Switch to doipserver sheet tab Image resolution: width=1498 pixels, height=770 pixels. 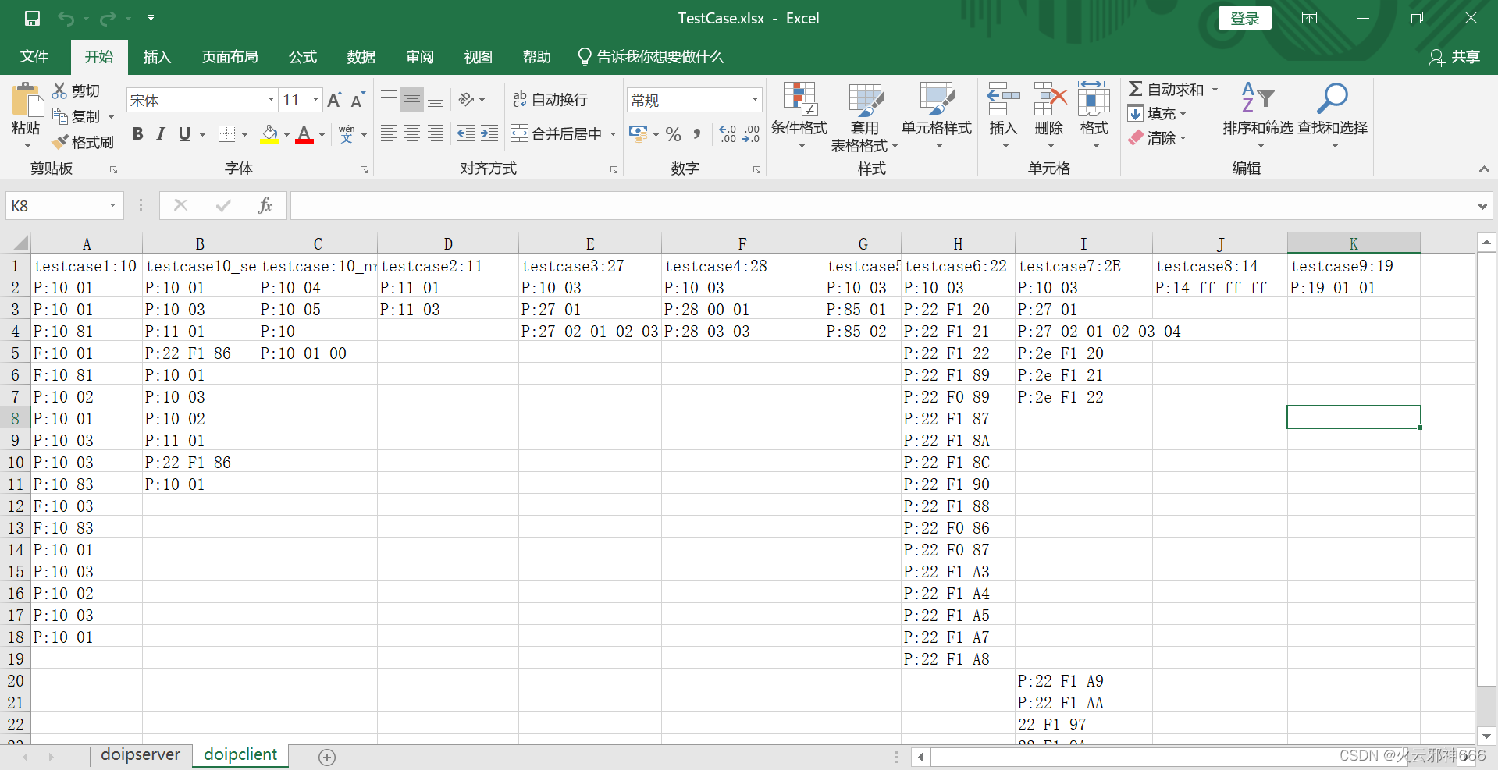(141, 754)
